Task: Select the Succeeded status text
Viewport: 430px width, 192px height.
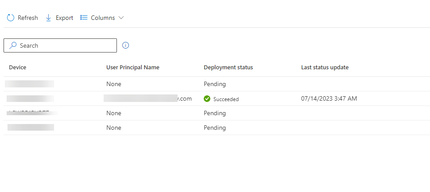Action: pyautogui.click(x=226, y=99)
